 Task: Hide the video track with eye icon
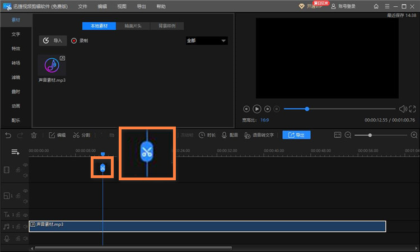[25, 165]
